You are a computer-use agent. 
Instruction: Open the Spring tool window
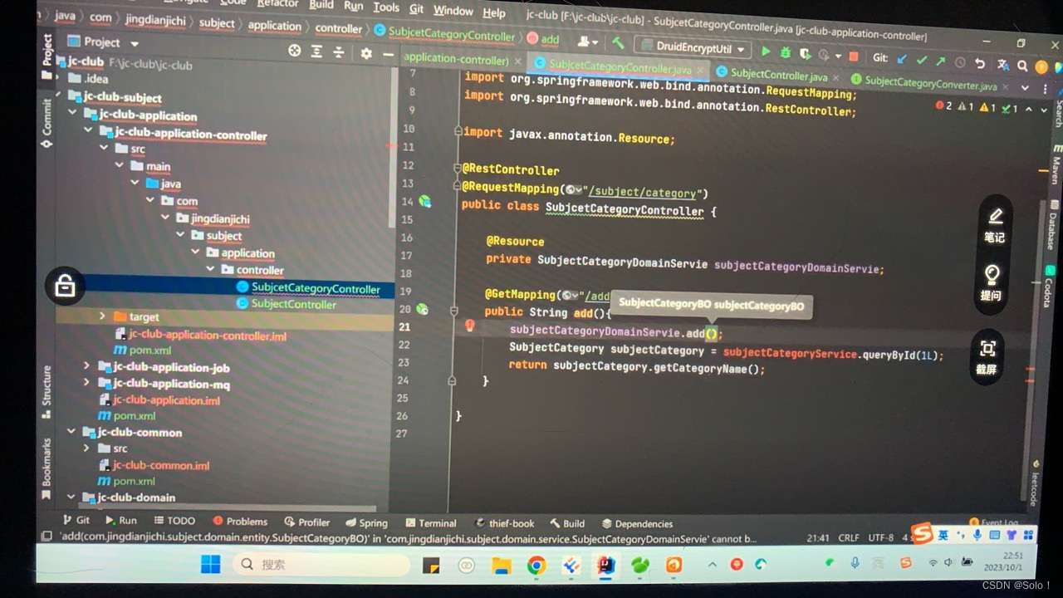pyautogui.click(x=365, y=522)
